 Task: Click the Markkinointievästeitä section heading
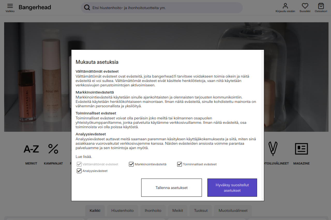coord(95,92)
